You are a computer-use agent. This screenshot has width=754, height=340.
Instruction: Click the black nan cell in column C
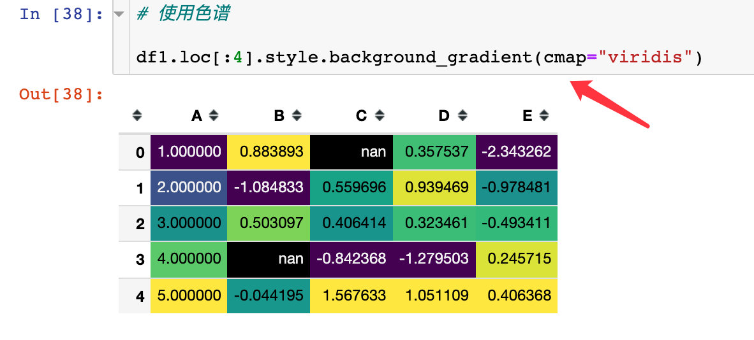coord(351,152)
